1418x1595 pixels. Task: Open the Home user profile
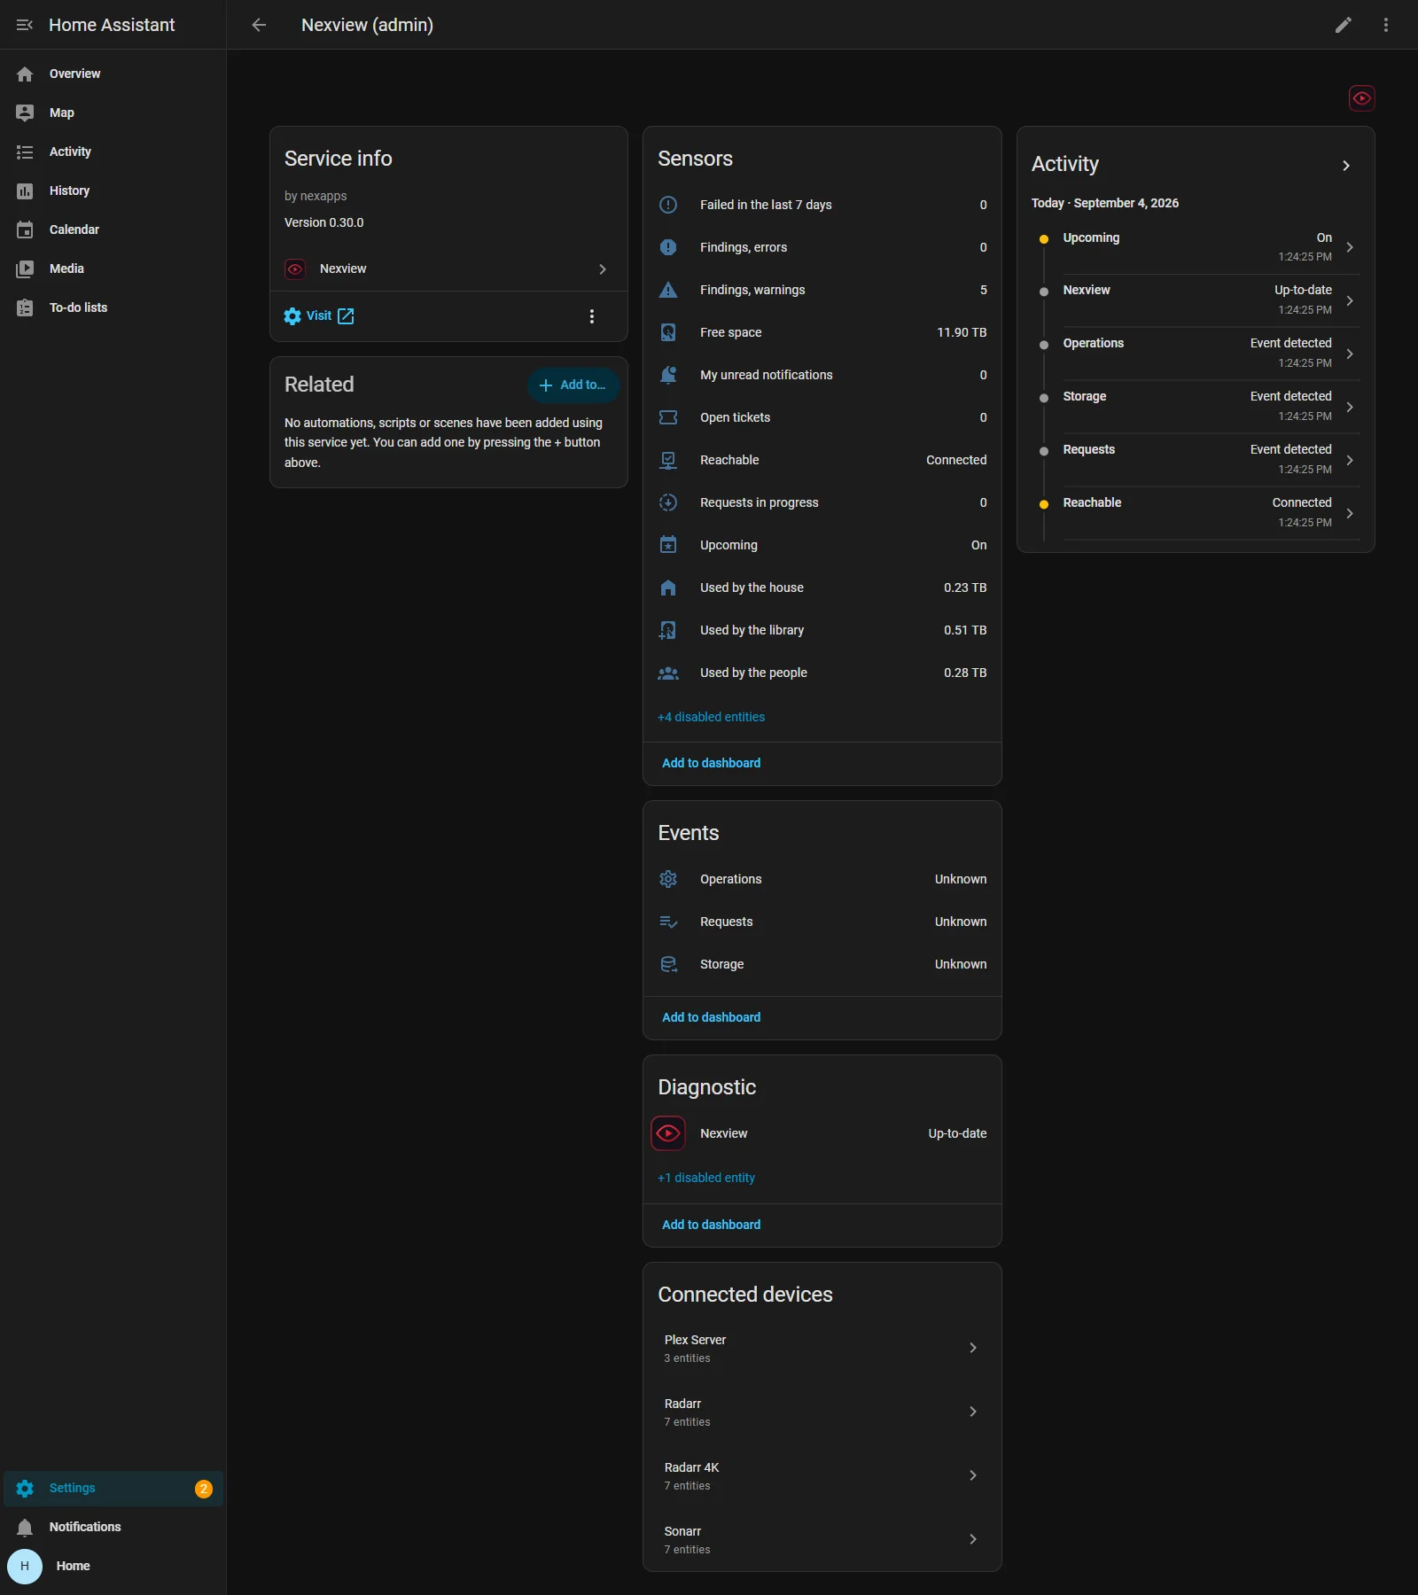113,1567
